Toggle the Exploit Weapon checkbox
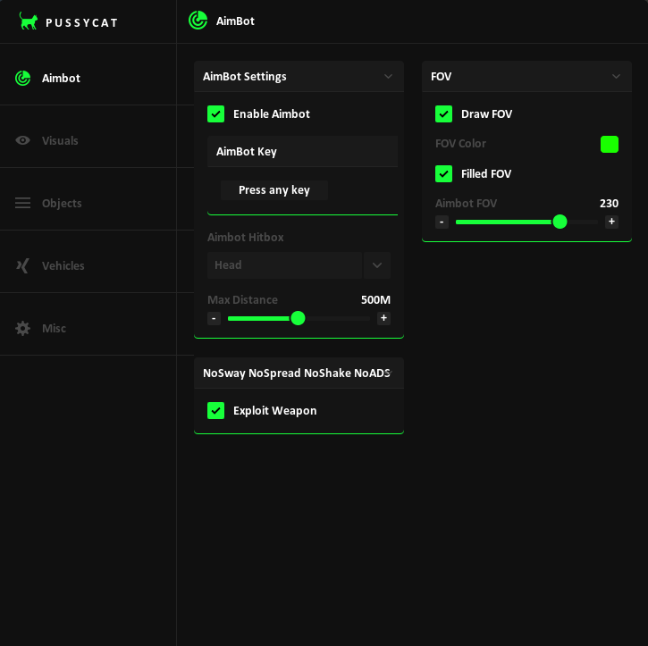 pyautogui.click(x=216, y=410)
